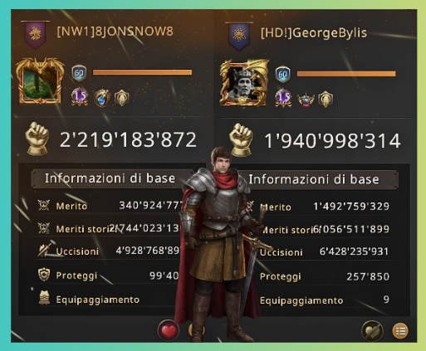Click the blue orb badge next to left VIP medal
This screenshot has width=426, height=351.
101,98
